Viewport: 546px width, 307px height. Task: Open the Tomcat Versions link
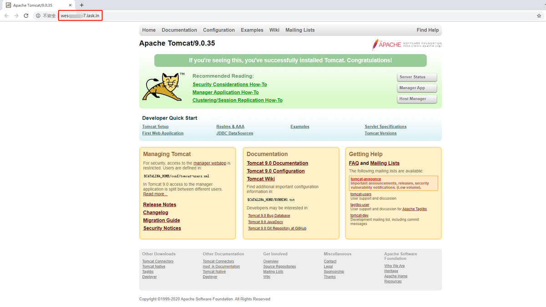(380, 133)
